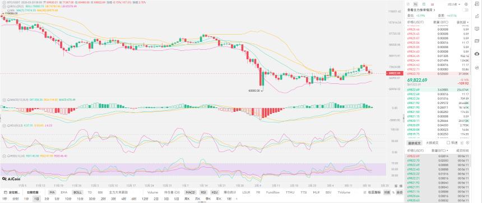Viewport: 482px width, 203px height.
Task: Toggle the TD indicator button
Action: [90, 192]
